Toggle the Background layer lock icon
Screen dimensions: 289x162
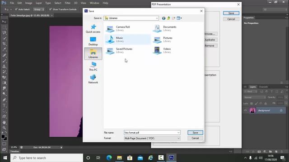tap(281, 110)
